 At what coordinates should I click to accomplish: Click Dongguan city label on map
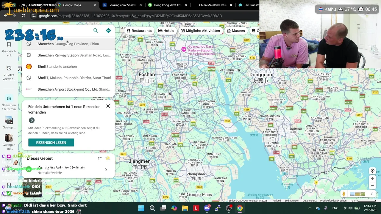[x=260, y=77]
